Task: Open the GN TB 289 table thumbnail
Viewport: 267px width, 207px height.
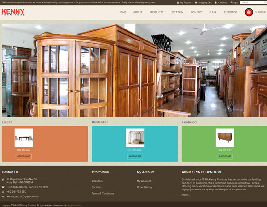Action: coord(23,138)
